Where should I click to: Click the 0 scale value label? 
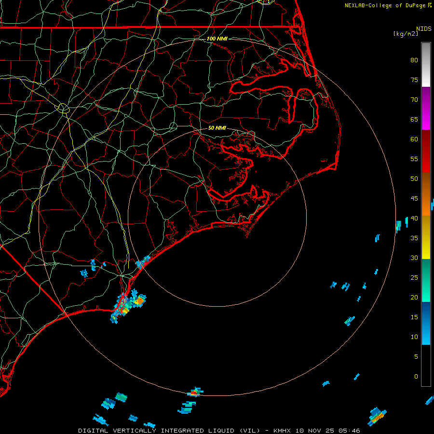pyautogui.click(x=416, y=377)
